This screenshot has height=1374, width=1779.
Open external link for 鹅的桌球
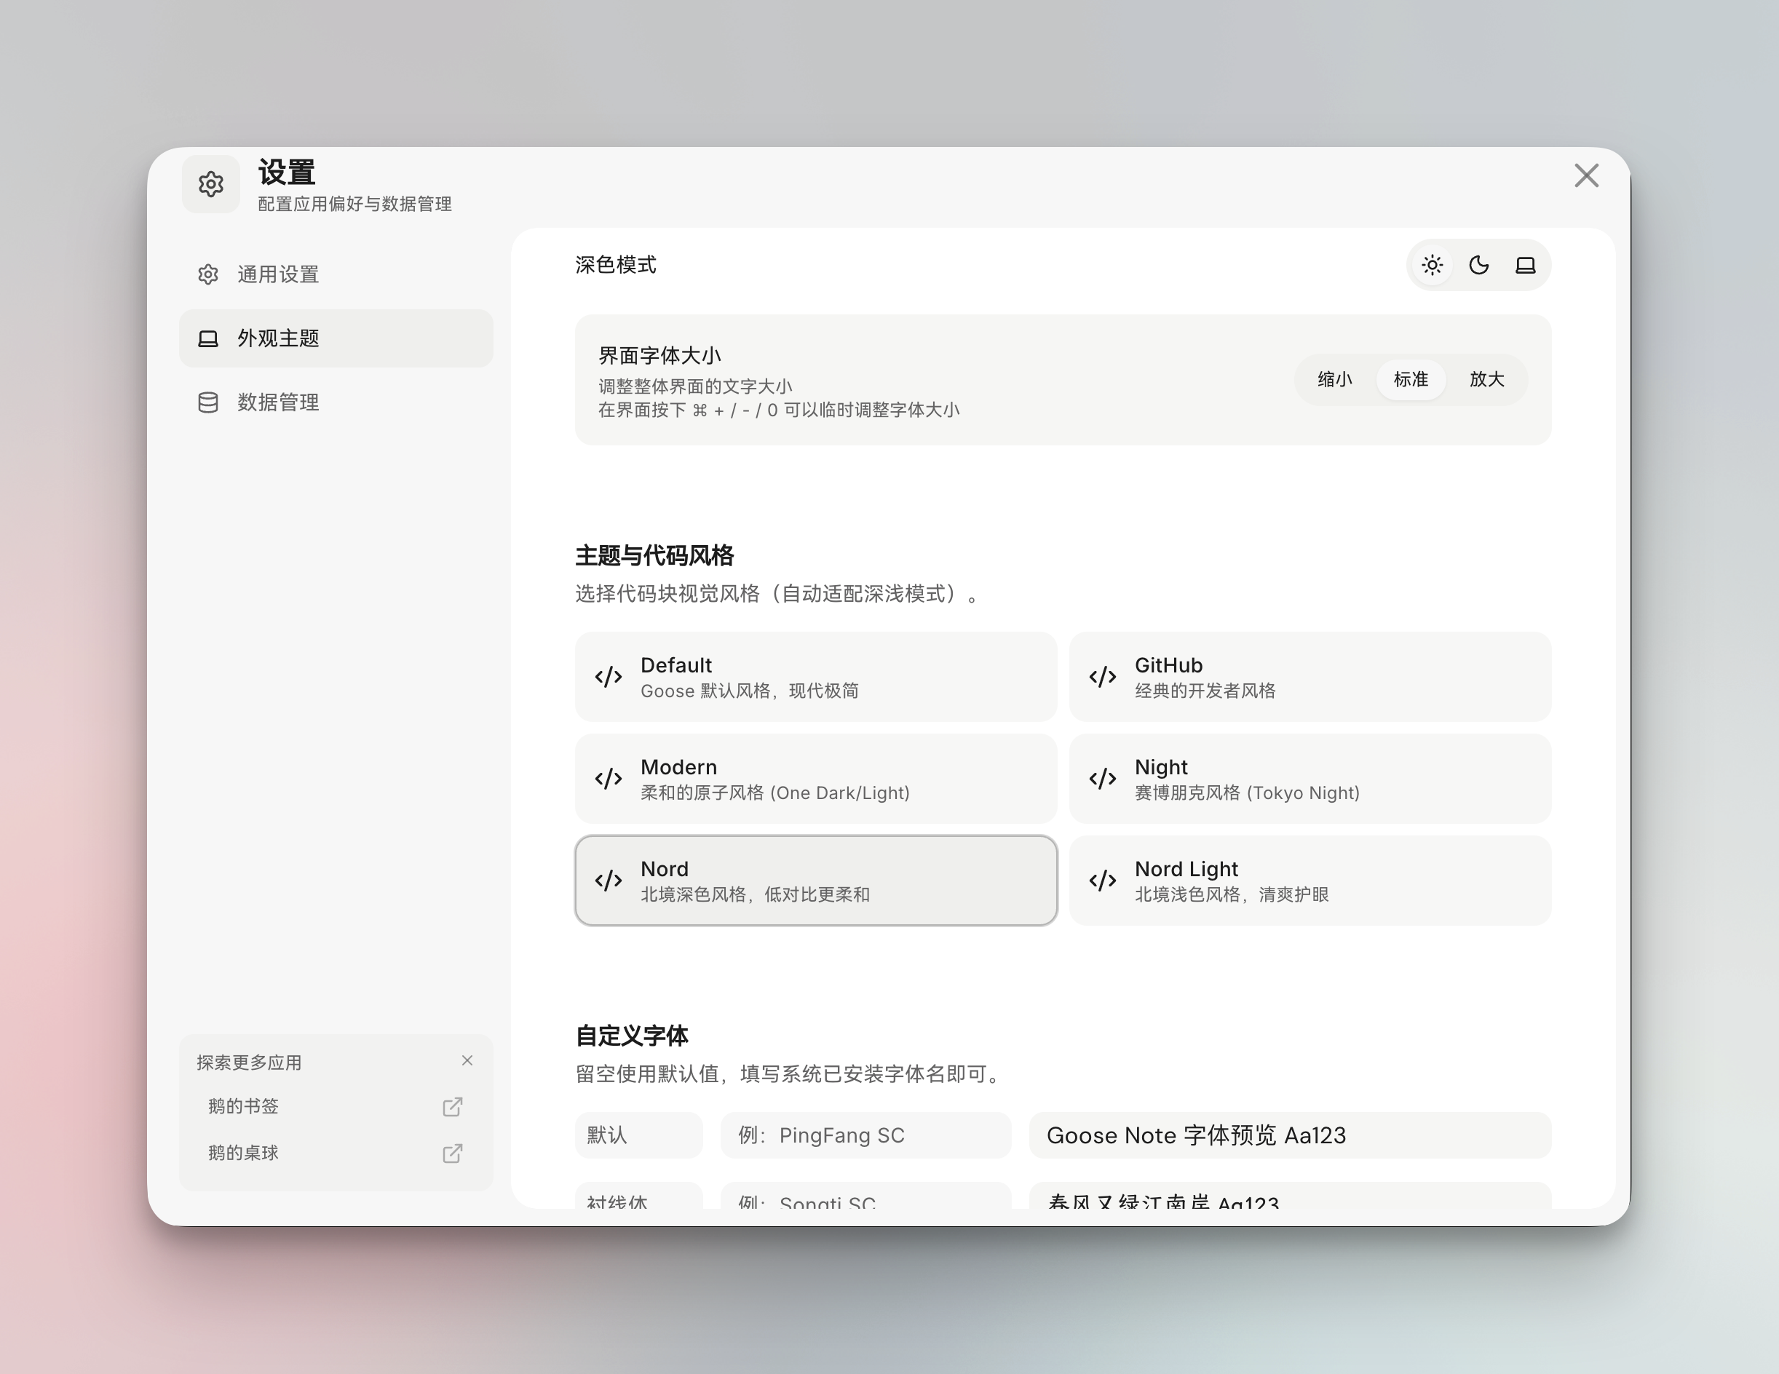pos(452,1153)
